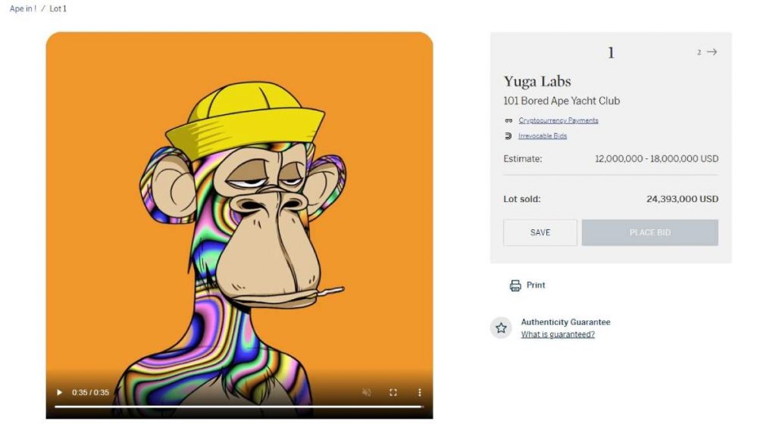The height and width of the screenshot is (436, 776).
Task: Open Cryptocurrency Payments link
Action: click(x=559, y=120)
